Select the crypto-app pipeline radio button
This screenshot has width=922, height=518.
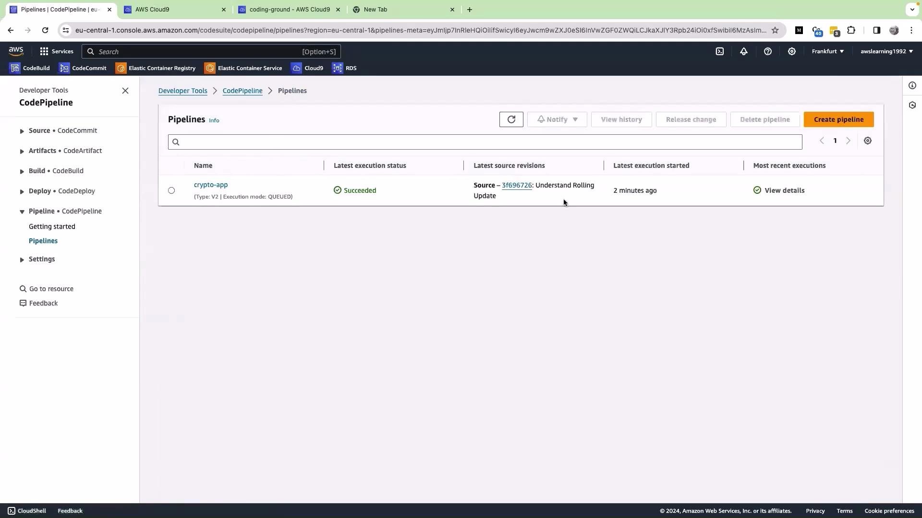[171, 190]
